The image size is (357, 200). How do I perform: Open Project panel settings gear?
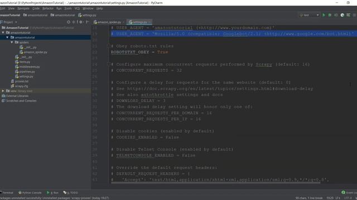tap(81, 22)
